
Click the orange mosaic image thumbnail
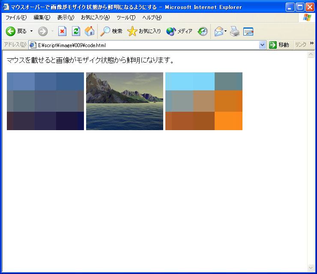coord(204,101)
